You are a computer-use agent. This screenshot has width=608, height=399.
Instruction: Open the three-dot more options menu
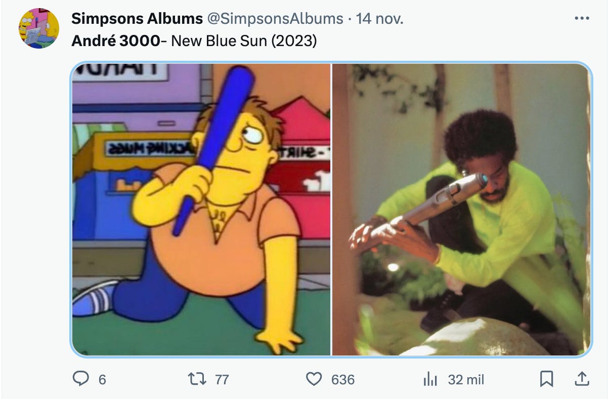(x=582, y=18)
